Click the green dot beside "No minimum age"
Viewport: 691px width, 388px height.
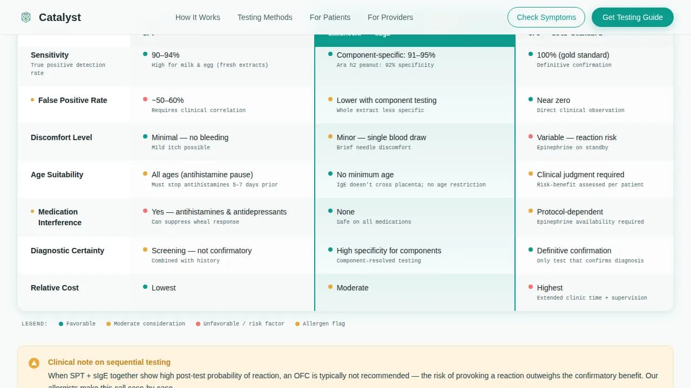coord(330,174)
